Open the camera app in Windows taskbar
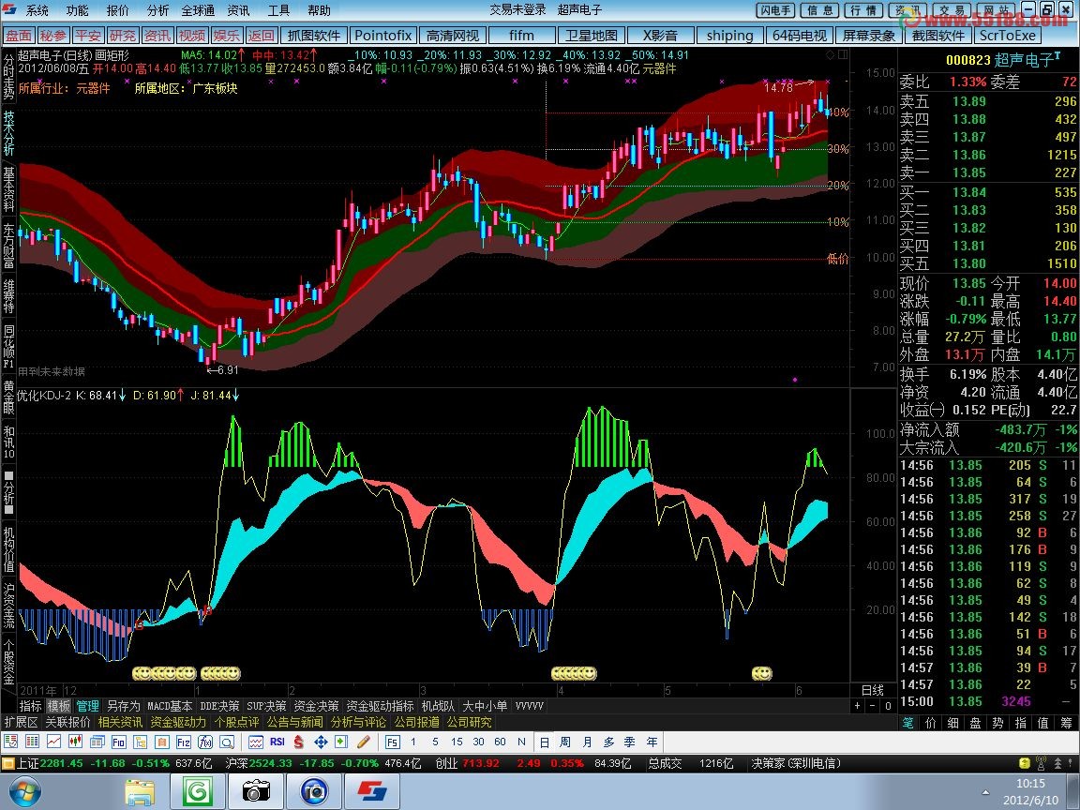This screenshot has width=1080, height=810. pos(255,792)
